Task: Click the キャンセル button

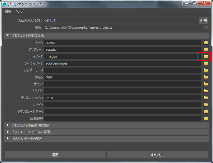Action: point(157,155)
